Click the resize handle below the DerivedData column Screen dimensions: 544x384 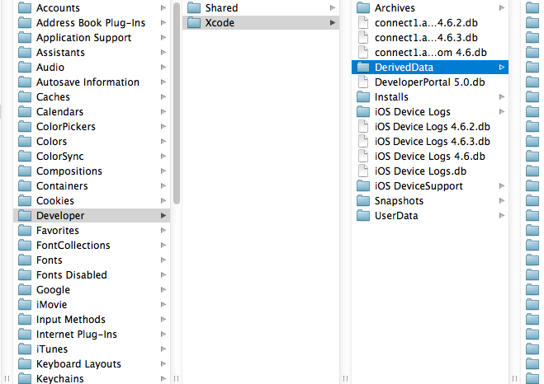point(515,378)
